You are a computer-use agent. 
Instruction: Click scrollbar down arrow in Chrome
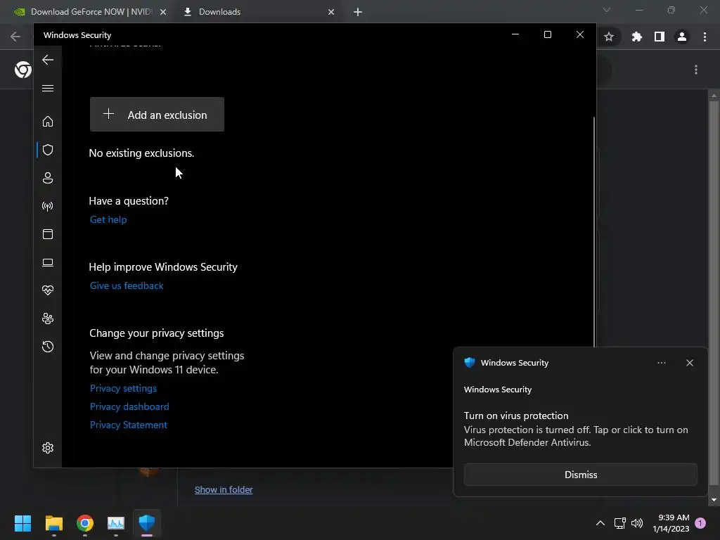pos(714,500)
